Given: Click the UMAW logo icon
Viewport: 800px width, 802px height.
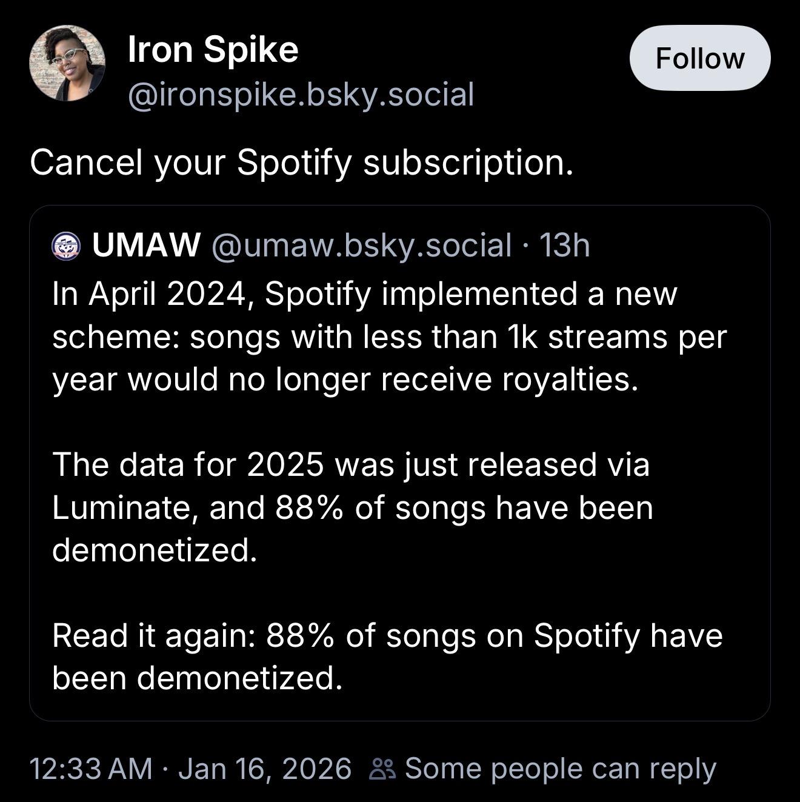Looking at the screenshot, I should [x=66, y=246].
